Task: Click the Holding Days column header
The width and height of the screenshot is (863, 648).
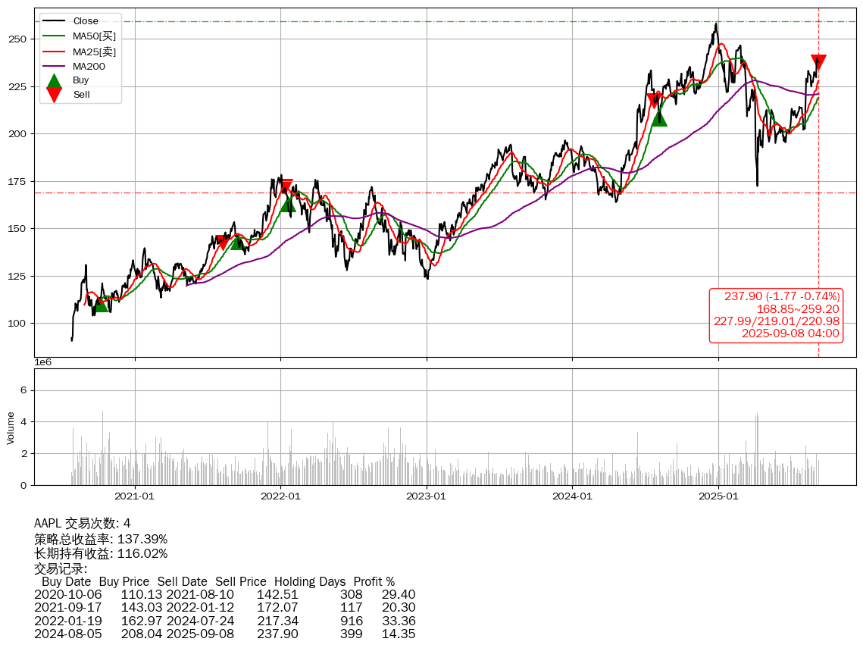Action: tap(310, 582)
